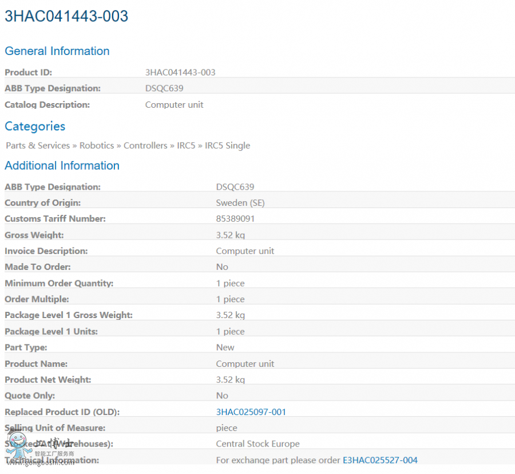Screen dimensions: 515x474
Task: Click the "Technical Information" label
Action: pyautogui.click(x=50, y=460)
